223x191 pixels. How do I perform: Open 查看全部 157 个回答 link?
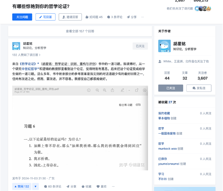coord(80,31)
